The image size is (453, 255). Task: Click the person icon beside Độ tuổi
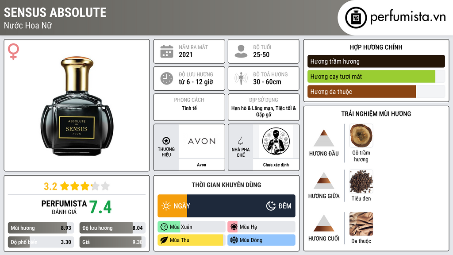[x=241, y=51]
